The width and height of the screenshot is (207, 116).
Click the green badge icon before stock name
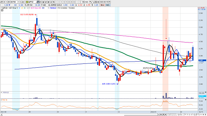click(27, 2)
